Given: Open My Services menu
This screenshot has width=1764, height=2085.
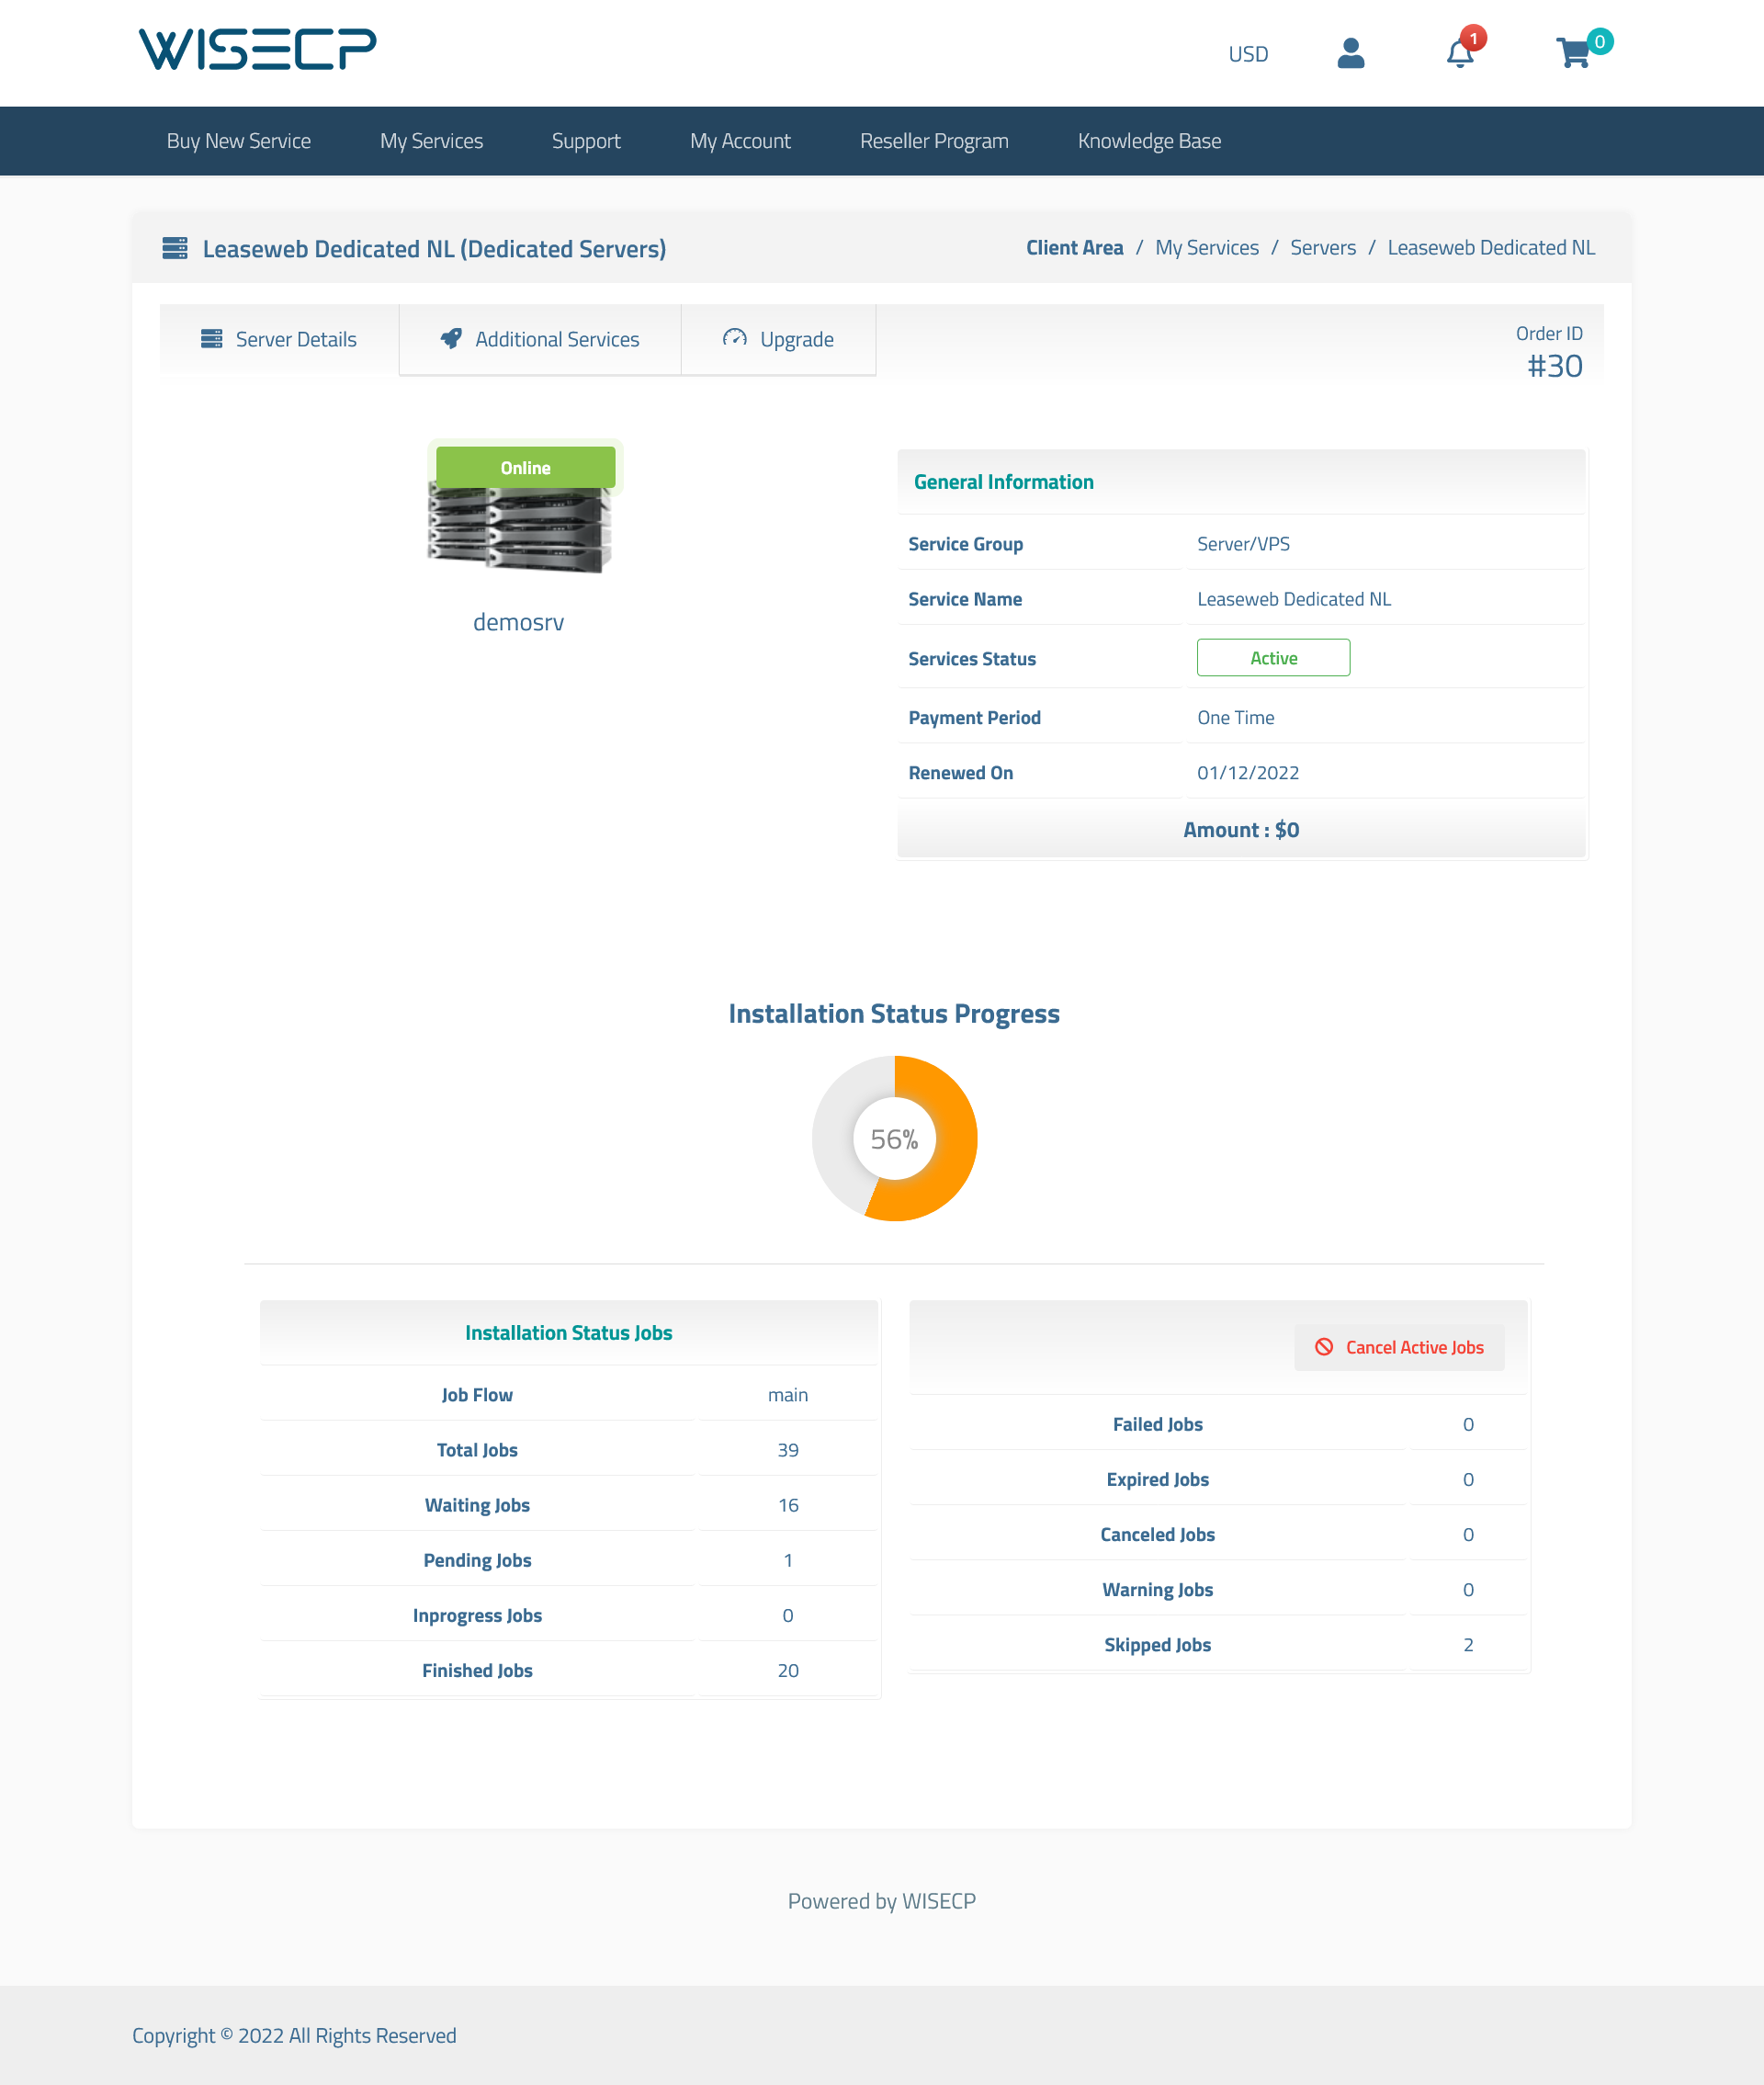Looking at the screenshot, I should [431, 141].
